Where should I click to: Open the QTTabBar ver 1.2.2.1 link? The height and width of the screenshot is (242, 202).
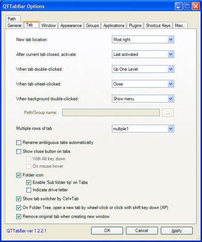(x=27, y=231)
